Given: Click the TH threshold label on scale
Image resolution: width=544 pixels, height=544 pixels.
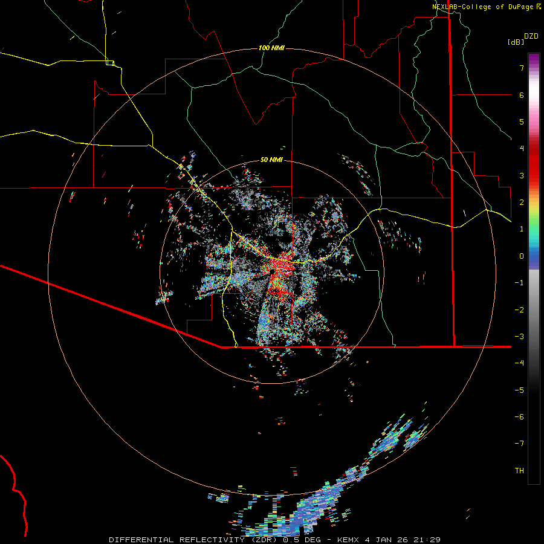Looking at the screenshot, I should point(519,471).
